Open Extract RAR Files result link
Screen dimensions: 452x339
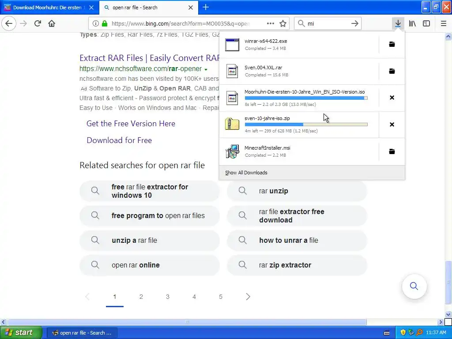(150, 58)
